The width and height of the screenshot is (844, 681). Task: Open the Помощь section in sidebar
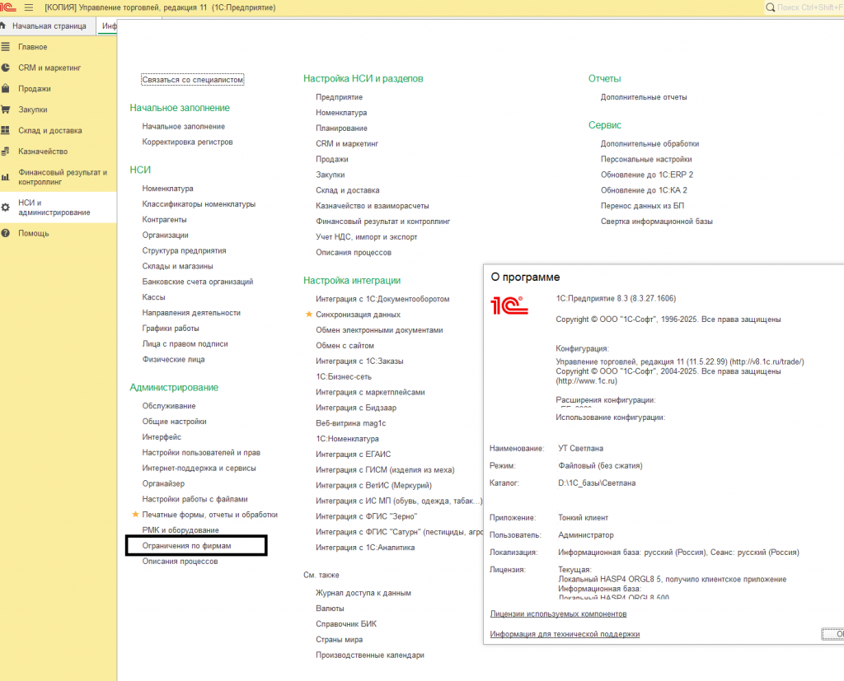point(33,234)
